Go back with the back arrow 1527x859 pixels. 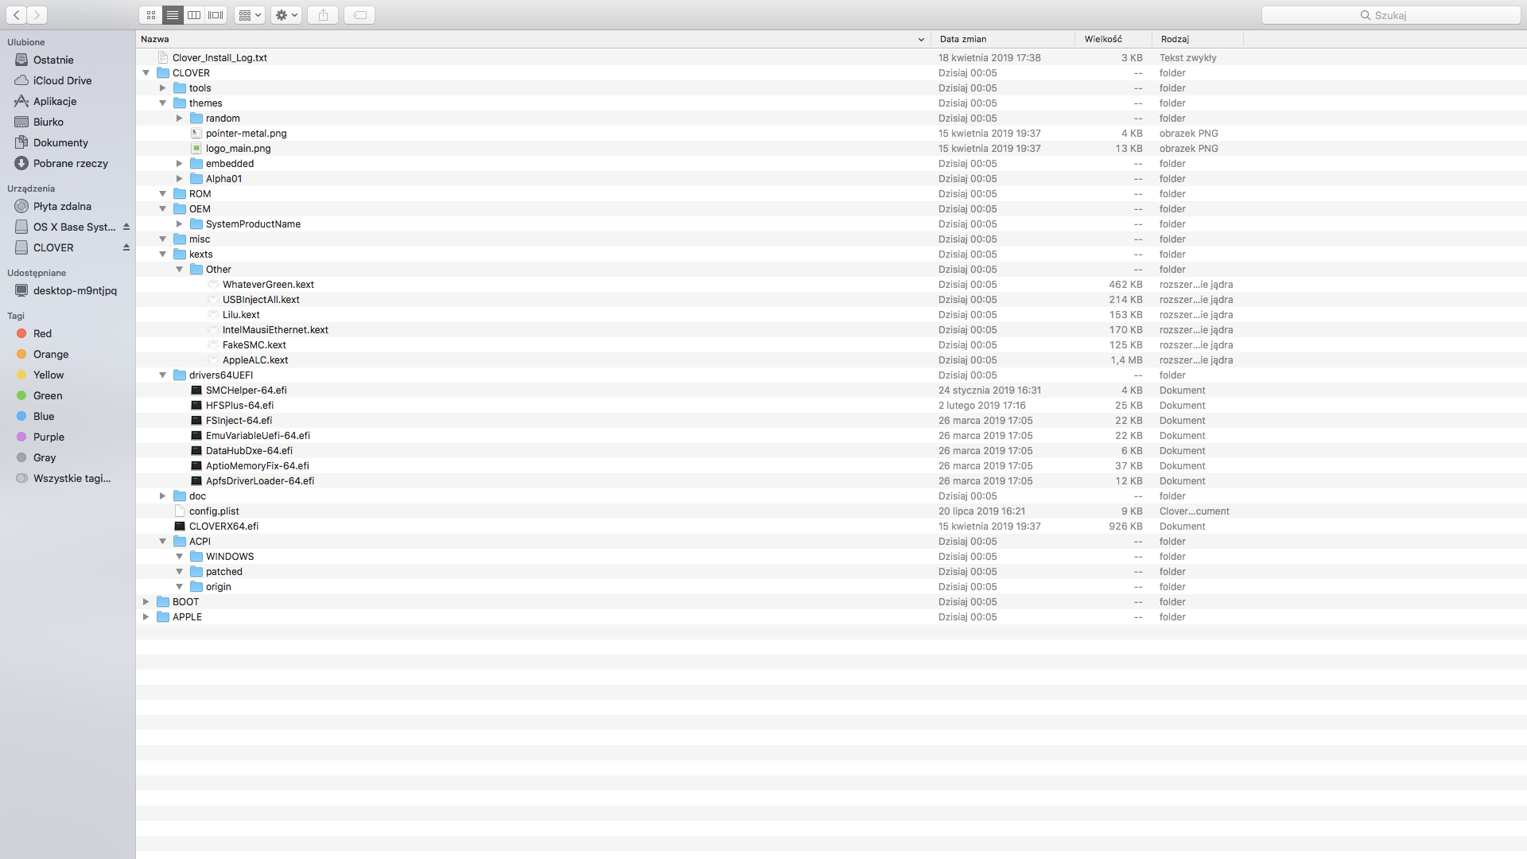[16, 15]
